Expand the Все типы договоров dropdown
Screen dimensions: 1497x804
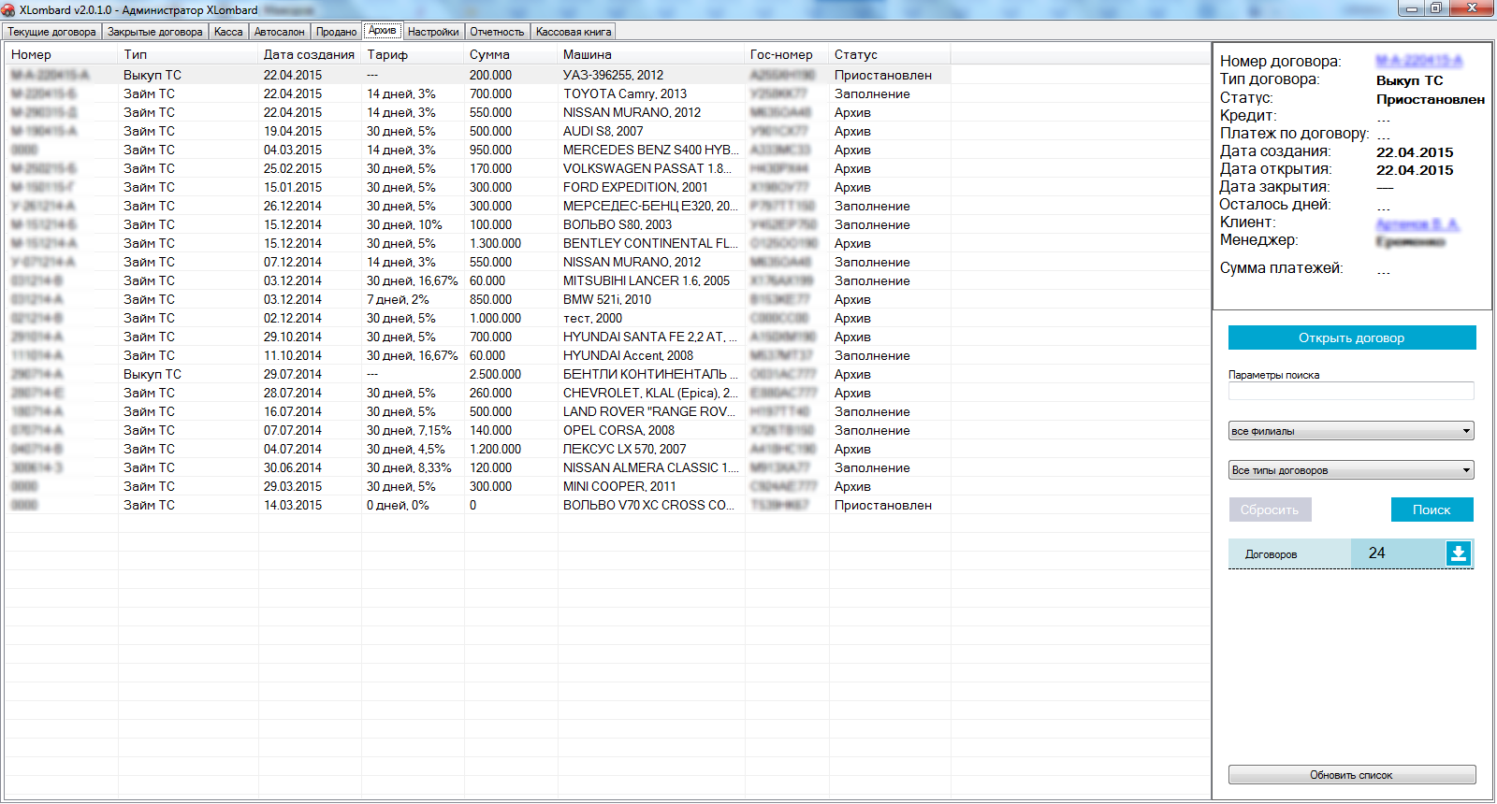click(x=1351, y=470)
